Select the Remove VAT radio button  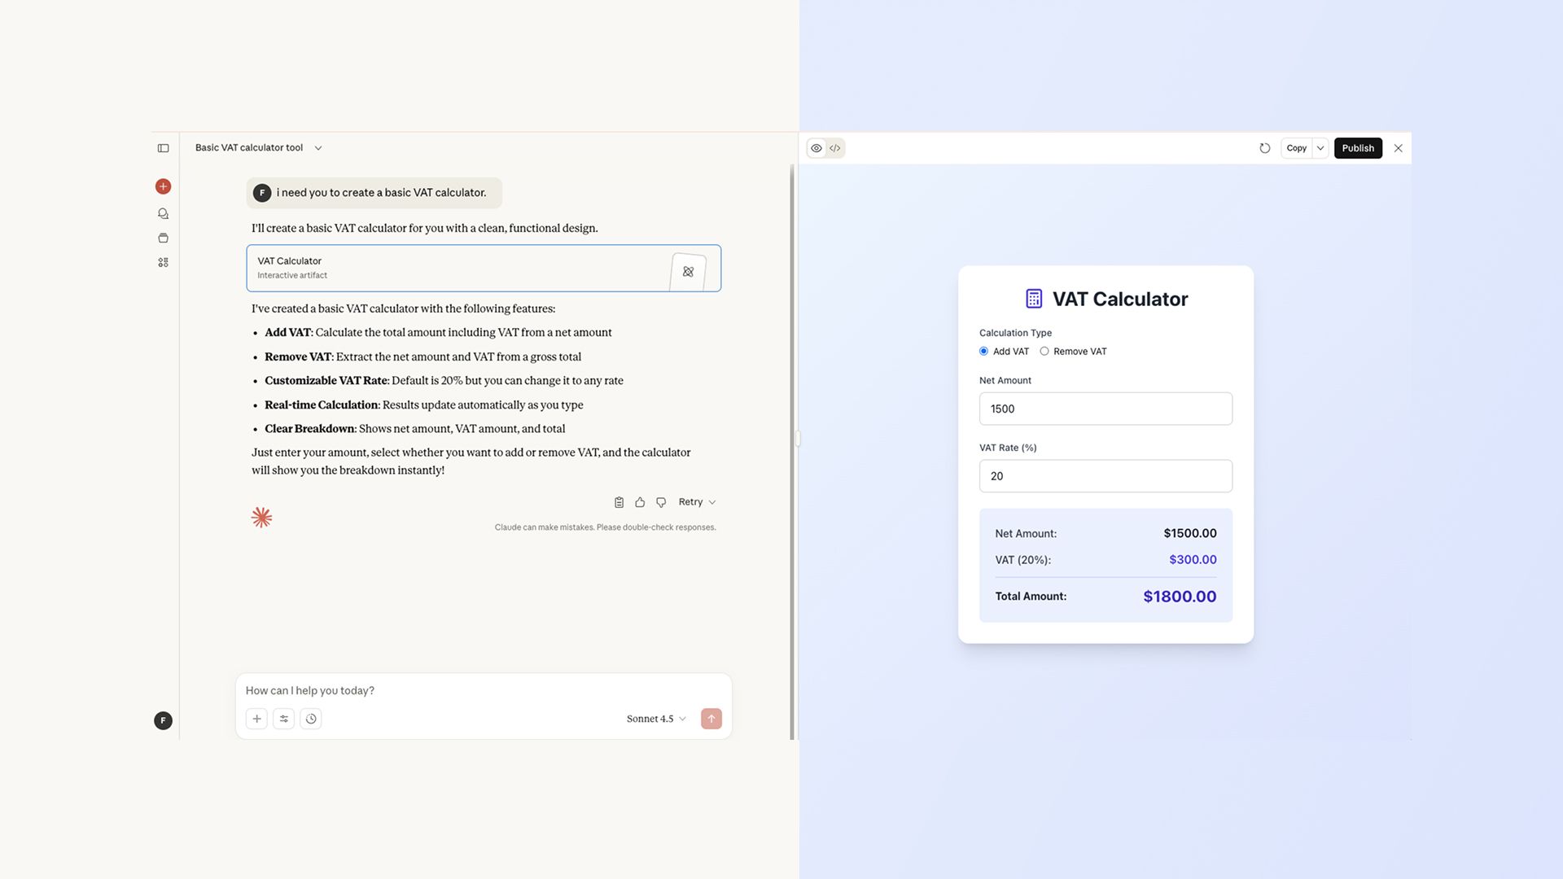click(x=1044, y=351)
